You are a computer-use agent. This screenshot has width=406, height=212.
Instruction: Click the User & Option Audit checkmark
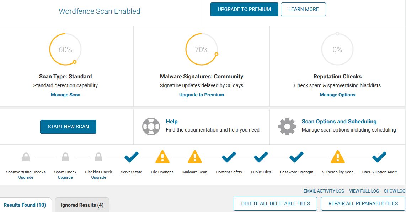tap(379, 157)
